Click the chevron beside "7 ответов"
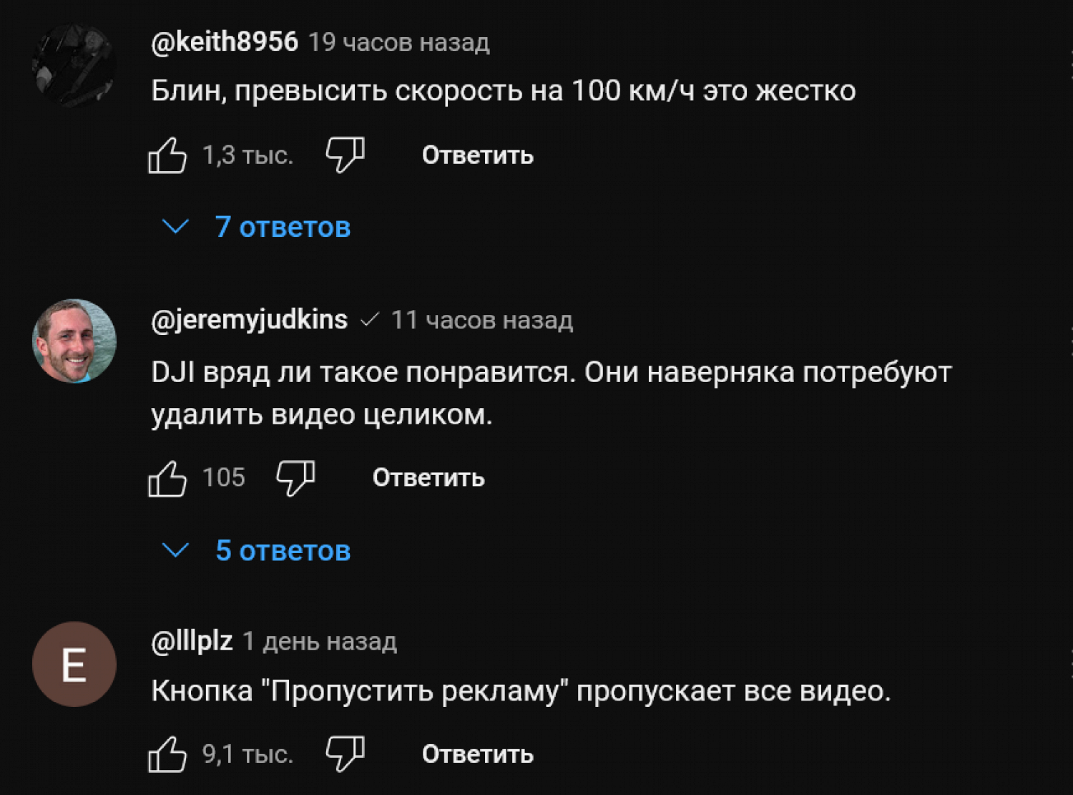The width and height of the screenshot is (1073, 795). click(175, 228)
